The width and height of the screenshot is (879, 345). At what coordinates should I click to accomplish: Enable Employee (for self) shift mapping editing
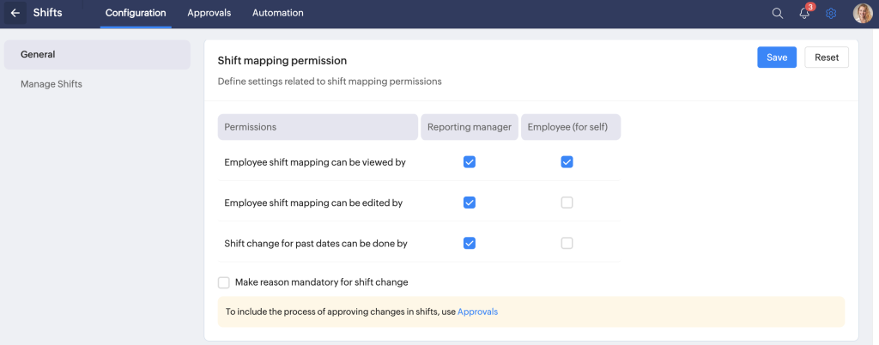pos(567,203)
